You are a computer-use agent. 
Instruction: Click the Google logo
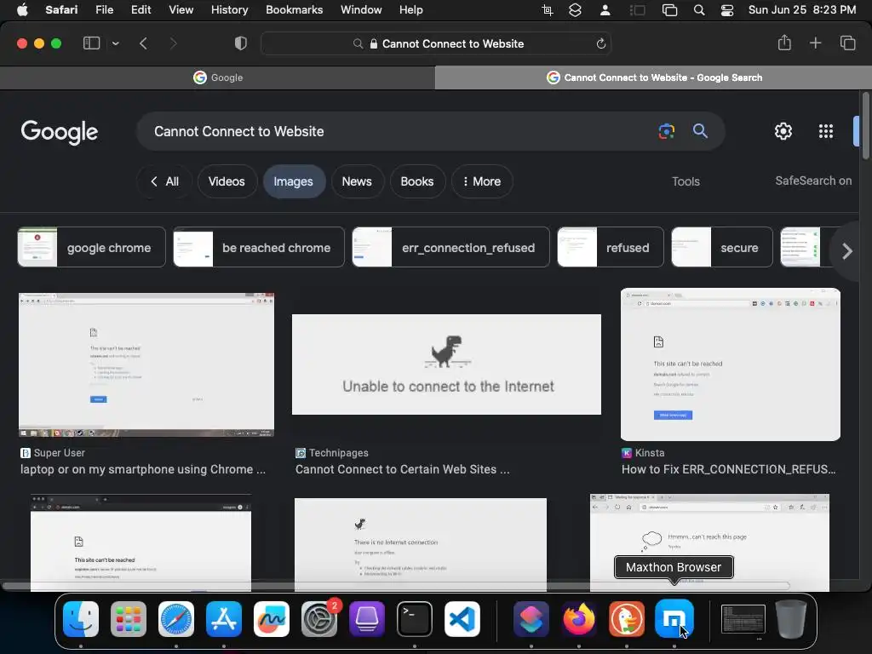click(60, 132)
